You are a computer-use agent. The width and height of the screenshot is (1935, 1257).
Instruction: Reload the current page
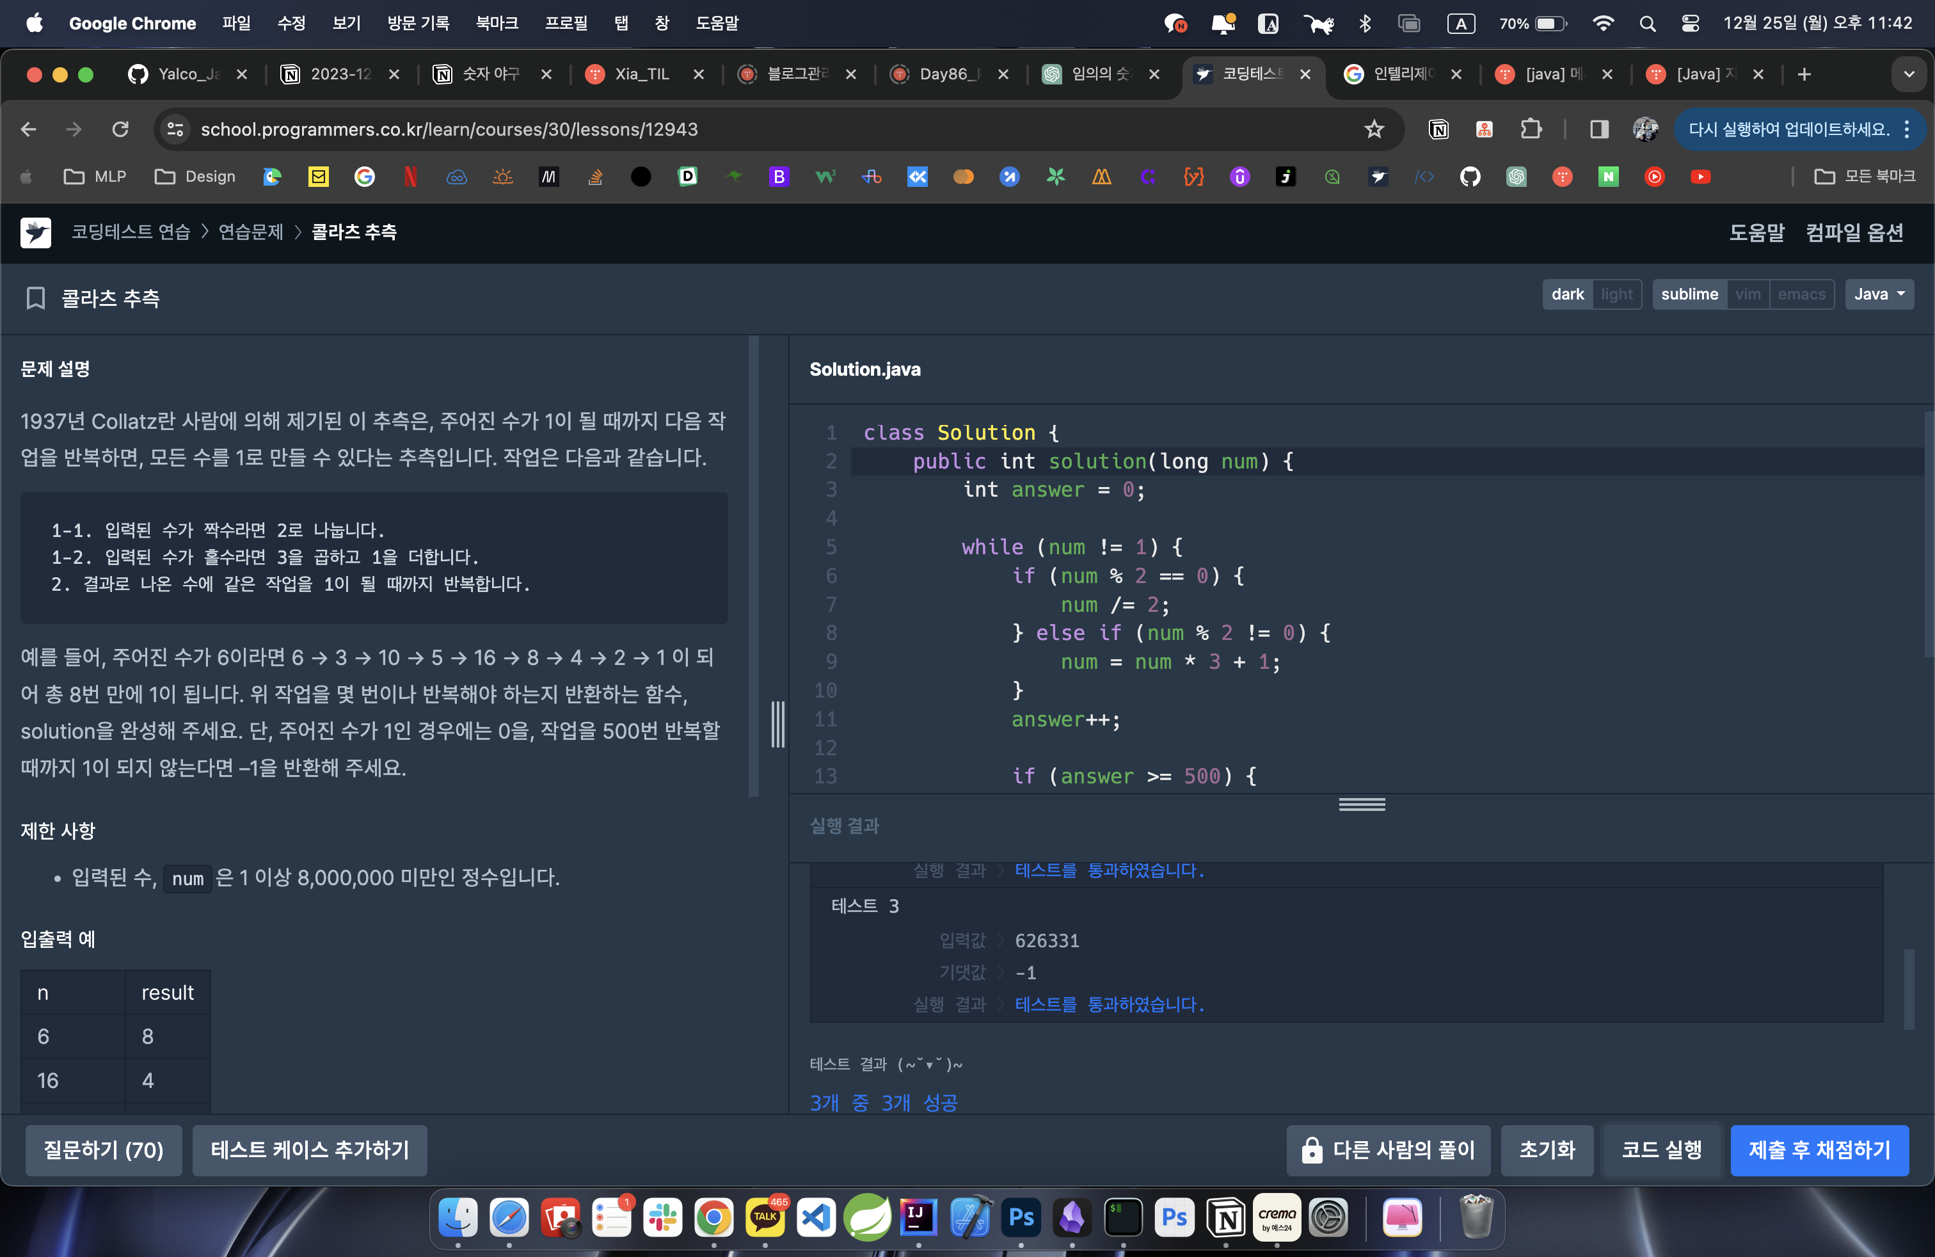(120, 129)
